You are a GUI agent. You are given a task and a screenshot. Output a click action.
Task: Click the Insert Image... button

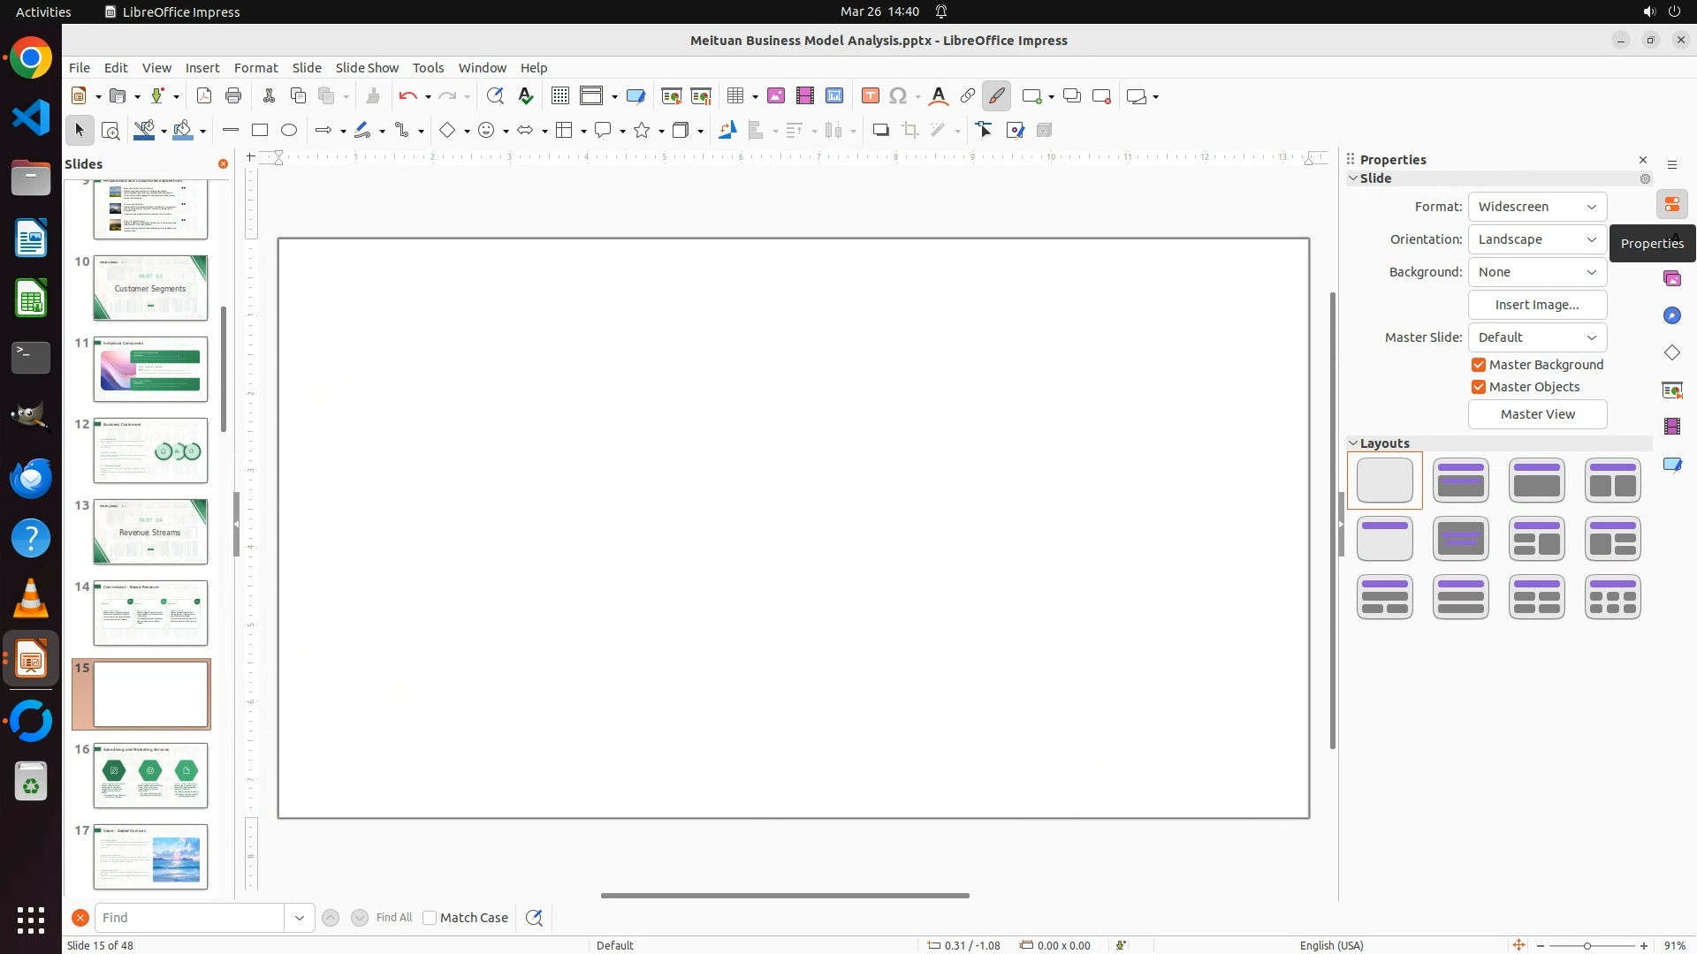tap(1537, 305)
